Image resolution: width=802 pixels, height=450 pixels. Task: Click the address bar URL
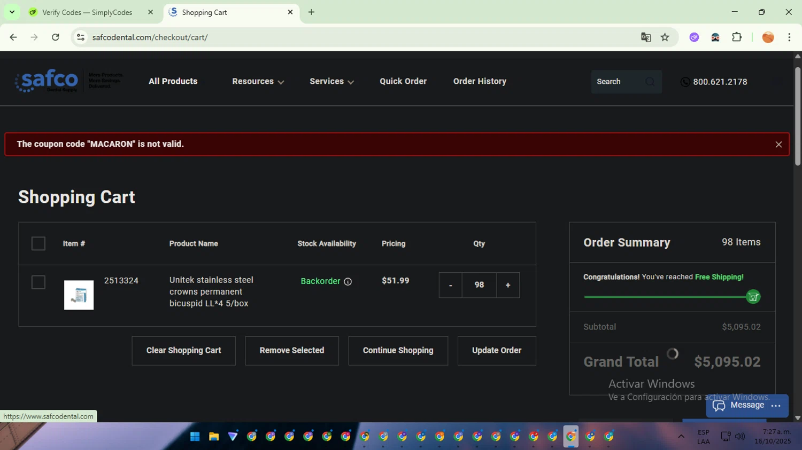(x=150, y=37)
